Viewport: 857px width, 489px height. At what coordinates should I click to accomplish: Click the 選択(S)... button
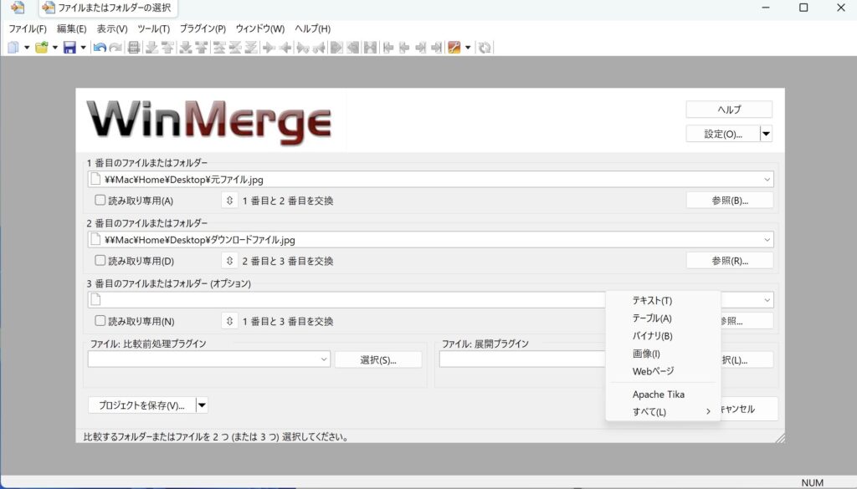pyautogui.click(x=378, y=359)
